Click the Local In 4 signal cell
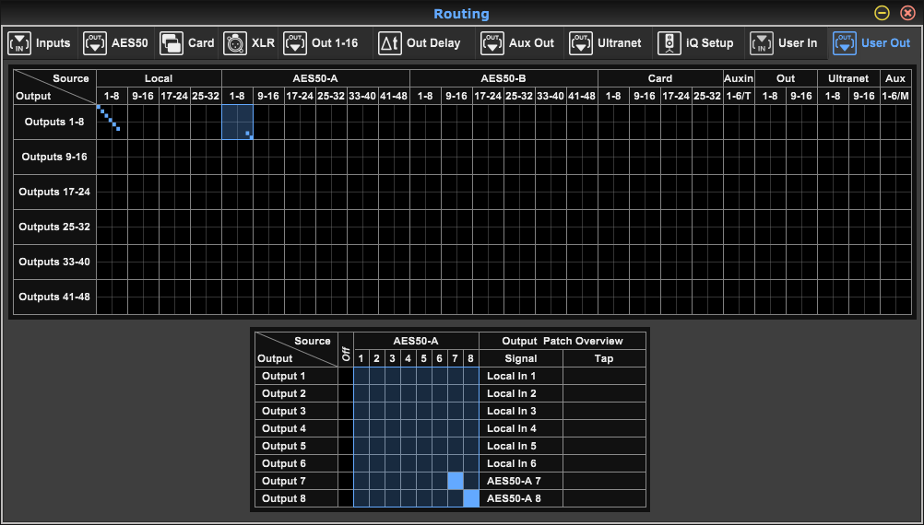Image resolution: width=924 pixels, height=525 pixels. point(521,428)
